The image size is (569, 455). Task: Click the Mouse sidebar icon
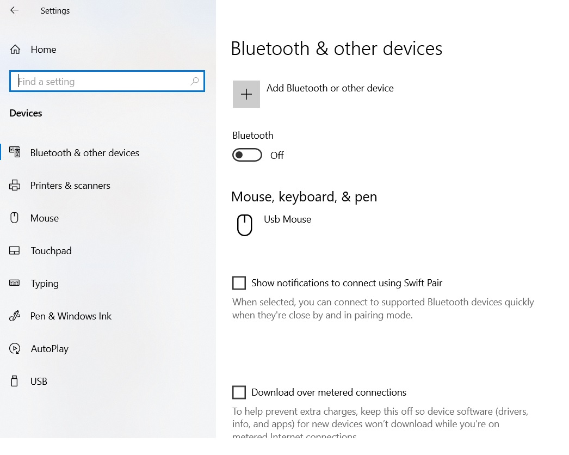(15, 218)
